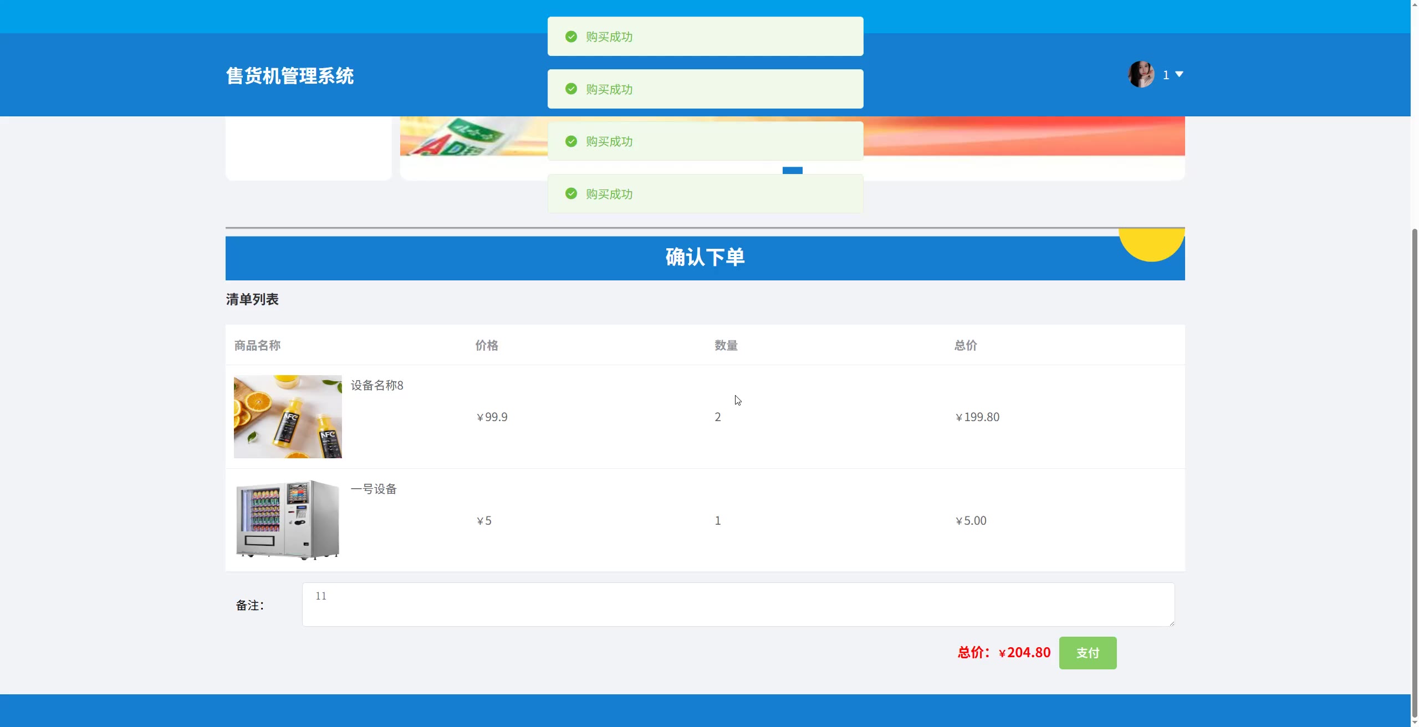Click the green check icon in the second 购买成功 toast
1419x727 pixels.
point(571,89)
